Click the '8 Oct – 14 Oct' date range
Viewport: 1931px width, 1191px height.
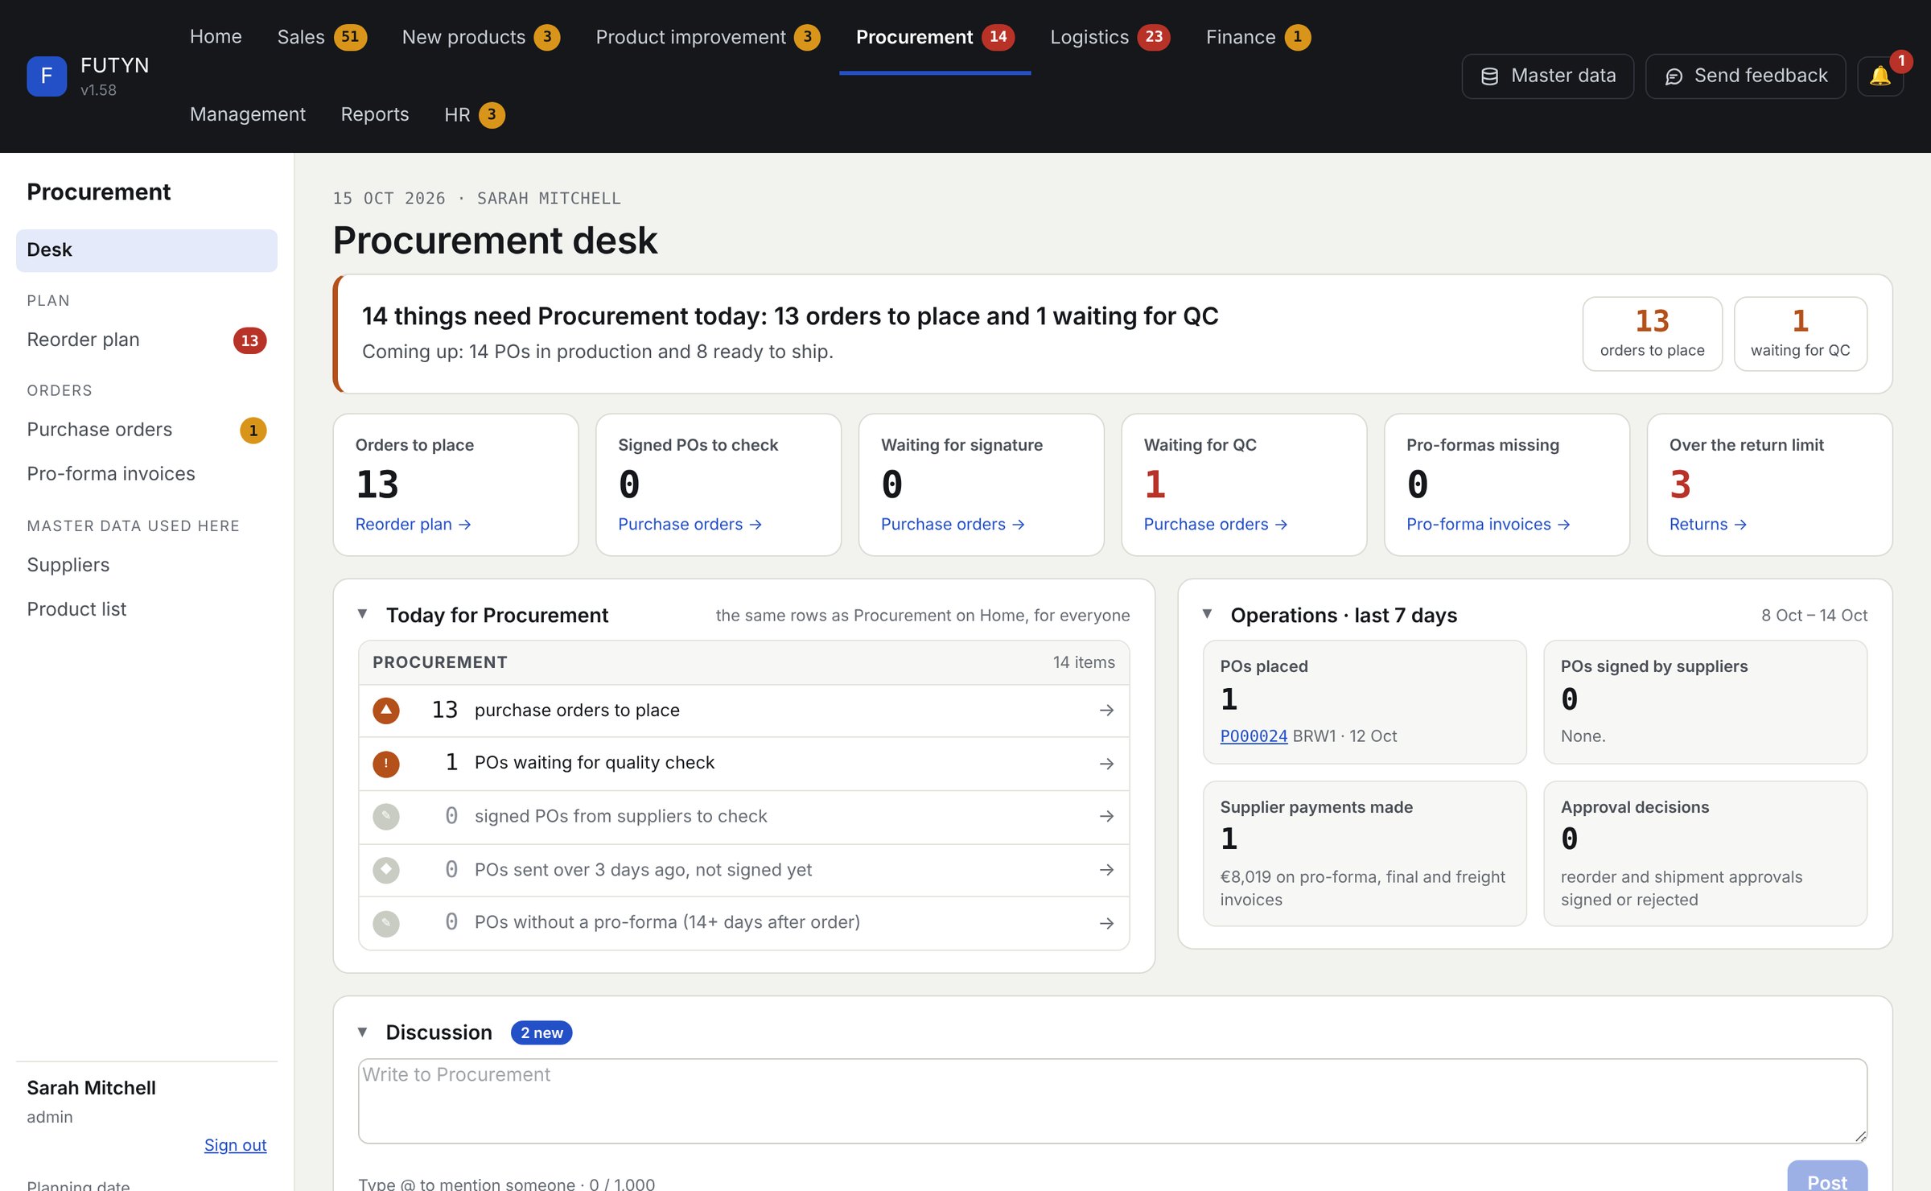click(x=1814, y=616)
